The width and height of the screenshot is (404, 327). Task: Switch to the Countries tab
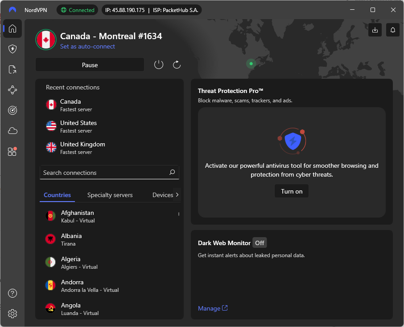point(57,195)
